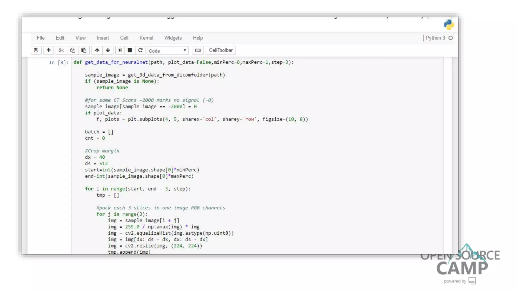The image size is (517, 291).
Task: Click the Python 3 kernel indicator circle
Action: [x=451, y=38]
